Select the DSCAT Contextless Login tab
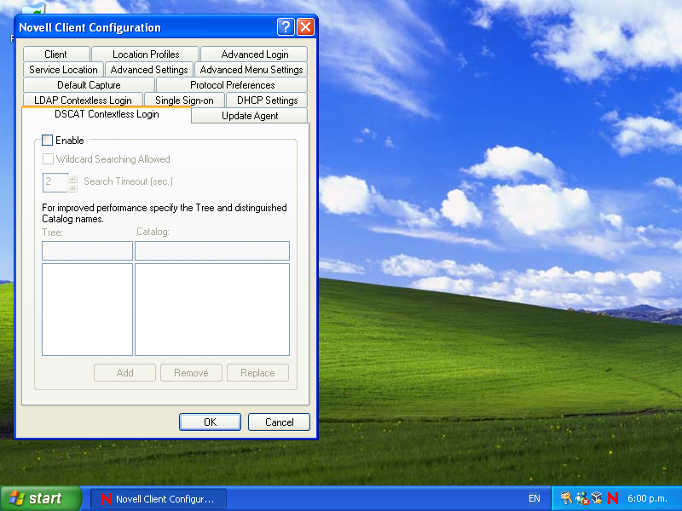Image resolution: width=682 pixels, height=511 pixels. [107, 114]
